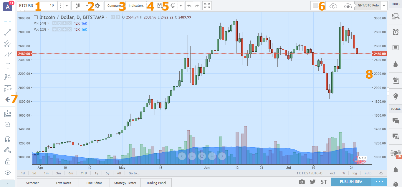This screenshot has width=402, height=187.
Task: Create an alert with alarm-plus icon
Action: coord(160,6)
